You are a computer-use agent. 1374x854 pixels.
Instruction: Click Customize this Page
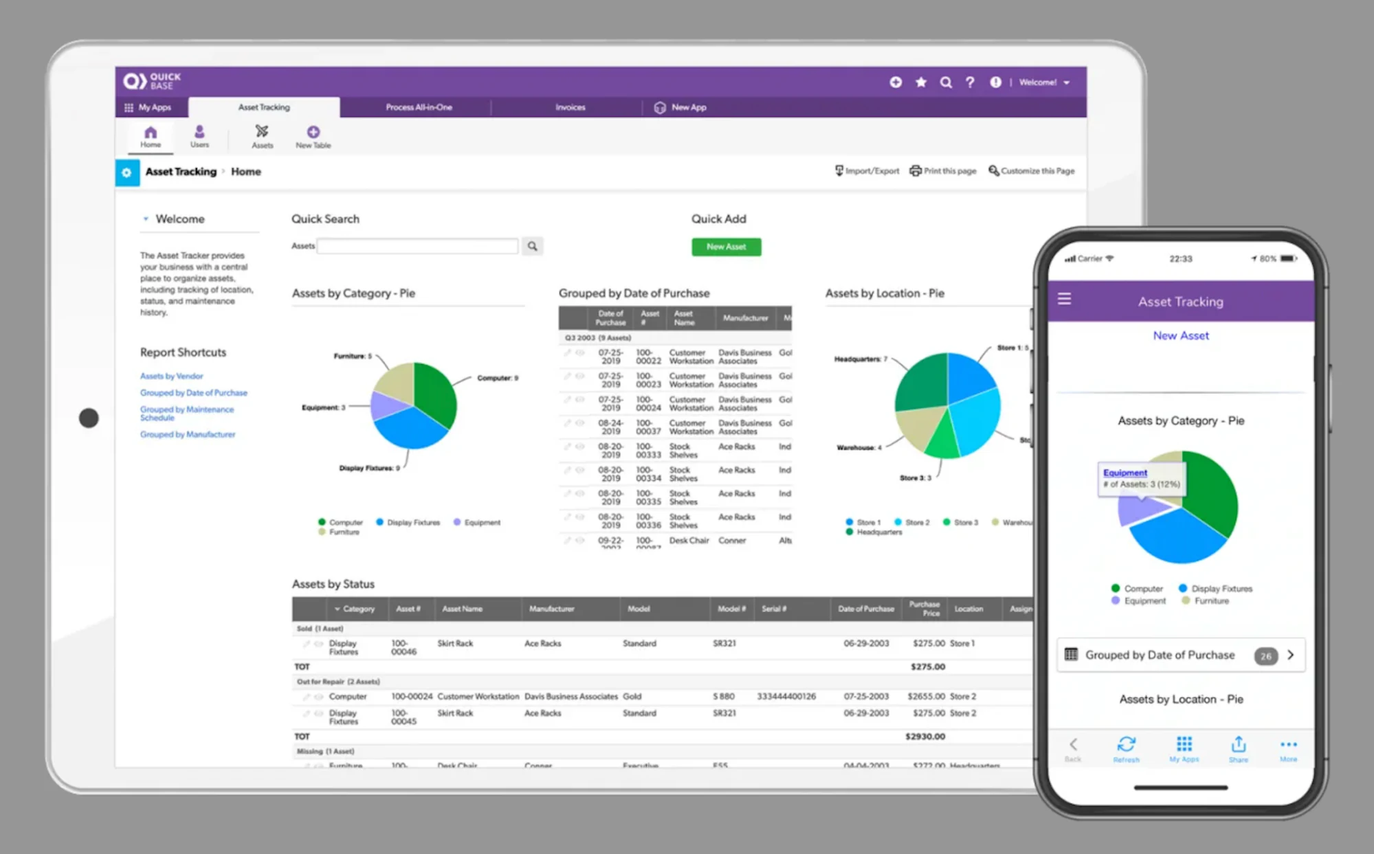1032,171
